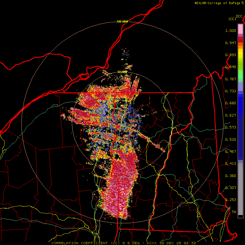Click the gray low-value segment of color bar
Image resolution: width=245 pixels, height=245 pixels.
(240, 189)
